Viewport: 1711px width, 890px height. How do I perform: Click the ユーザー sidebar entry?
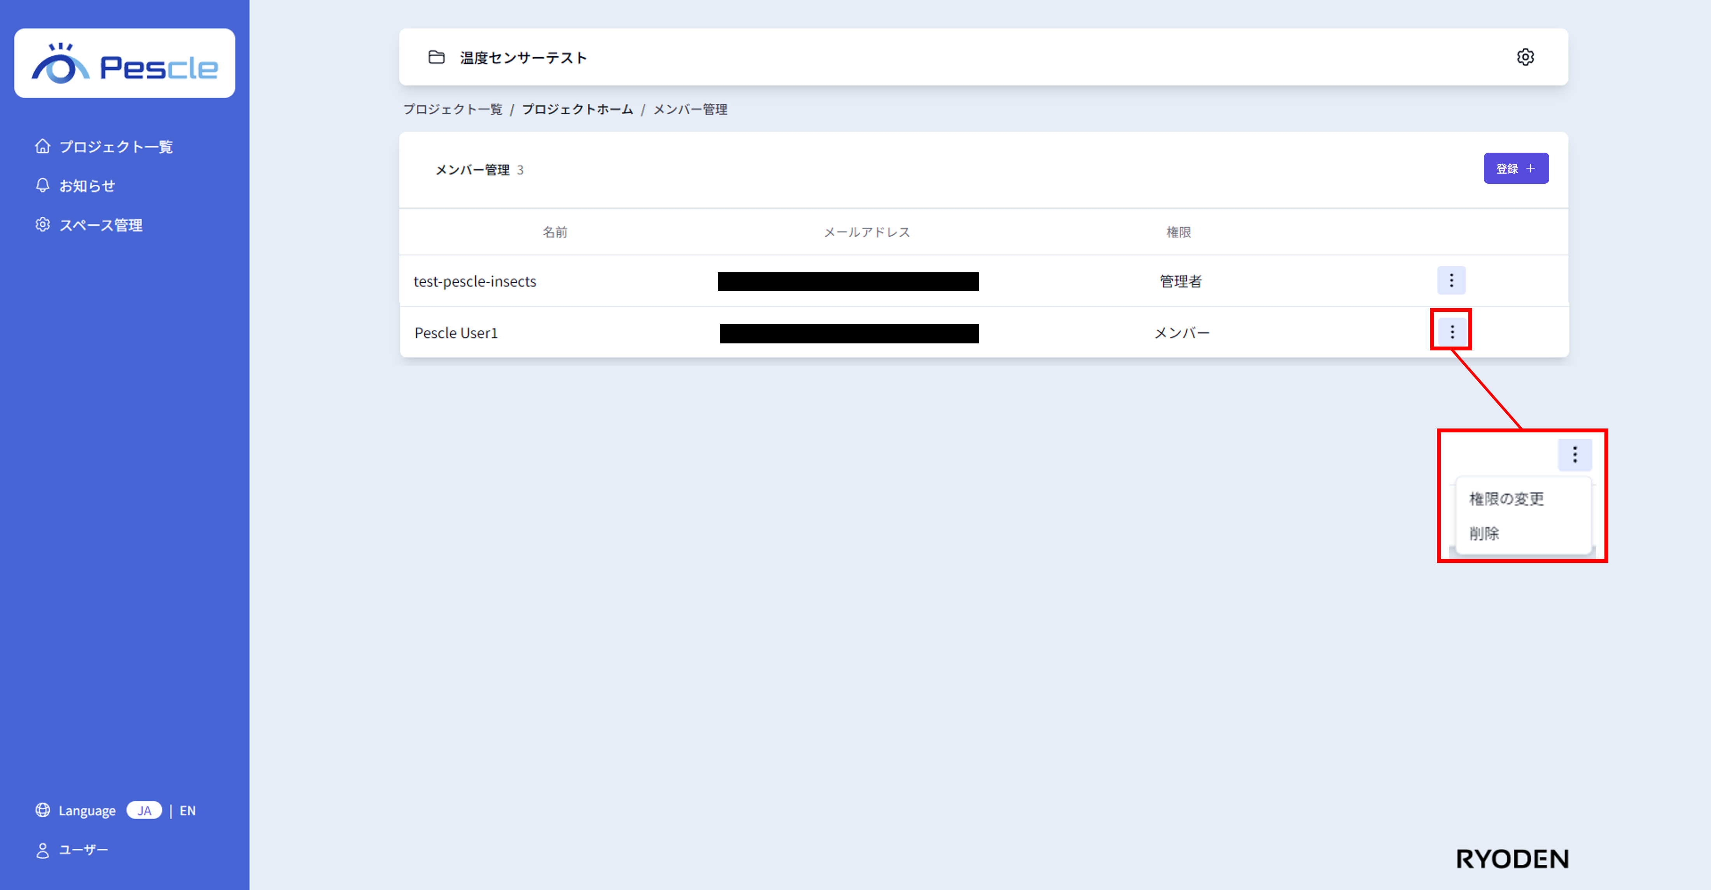point(83,850)
